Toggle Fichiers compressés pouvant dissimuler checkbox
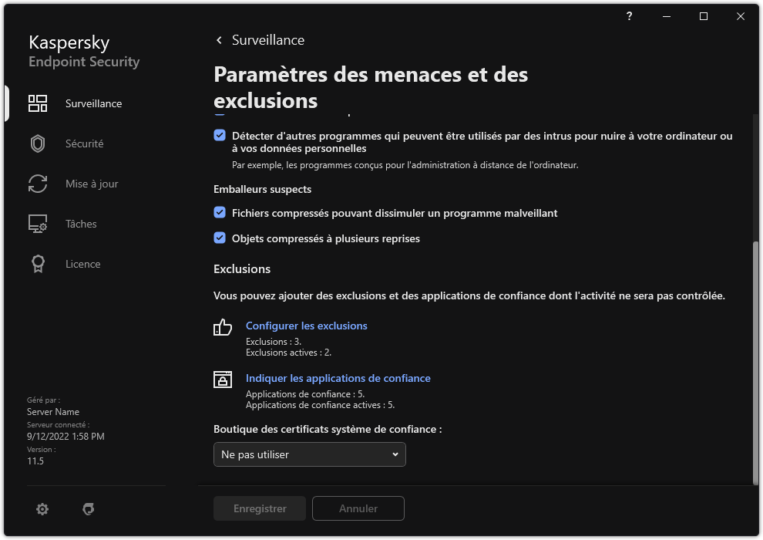Screen dimensions: 763x540 click(220, 212)
